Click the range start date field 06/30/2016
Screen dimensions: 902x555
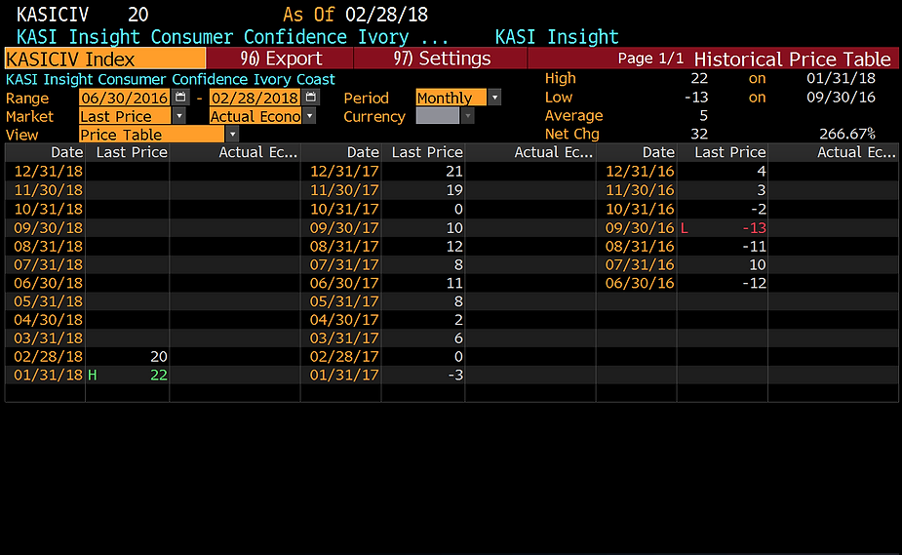pos(125,98)
